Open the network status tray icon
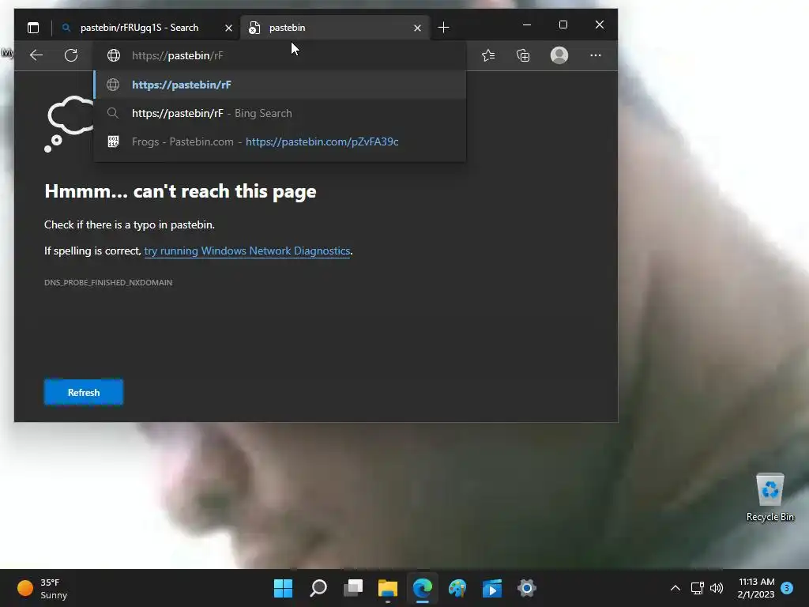 click(697, 588)
